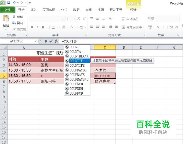Screen dimensions: 183x144
Task: Switch to the 开发工具 ribbon tab
Action: [x=116, y=10]
